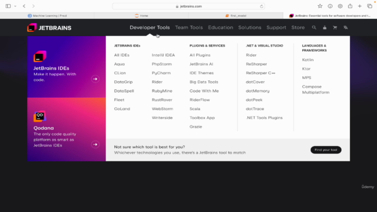Open the DataSpell link
The image size is (377, 212).
[124, 91]
